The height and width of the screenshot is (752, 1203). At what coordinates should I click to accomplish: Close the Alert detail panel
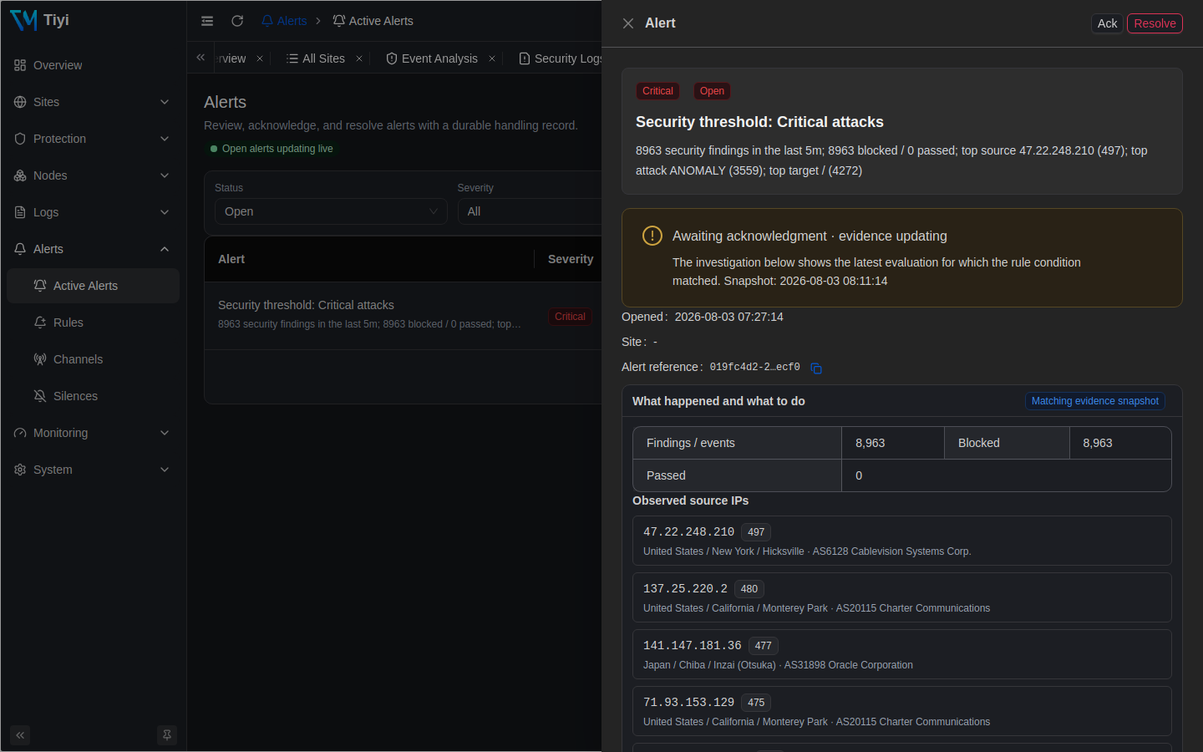point(628,23)
